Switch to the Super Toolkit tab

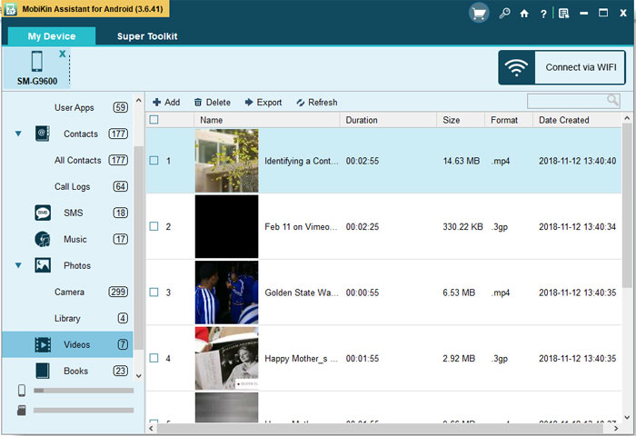point(147,37)
